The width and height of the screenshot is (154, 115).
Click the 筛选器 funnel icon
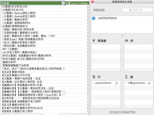94,40
